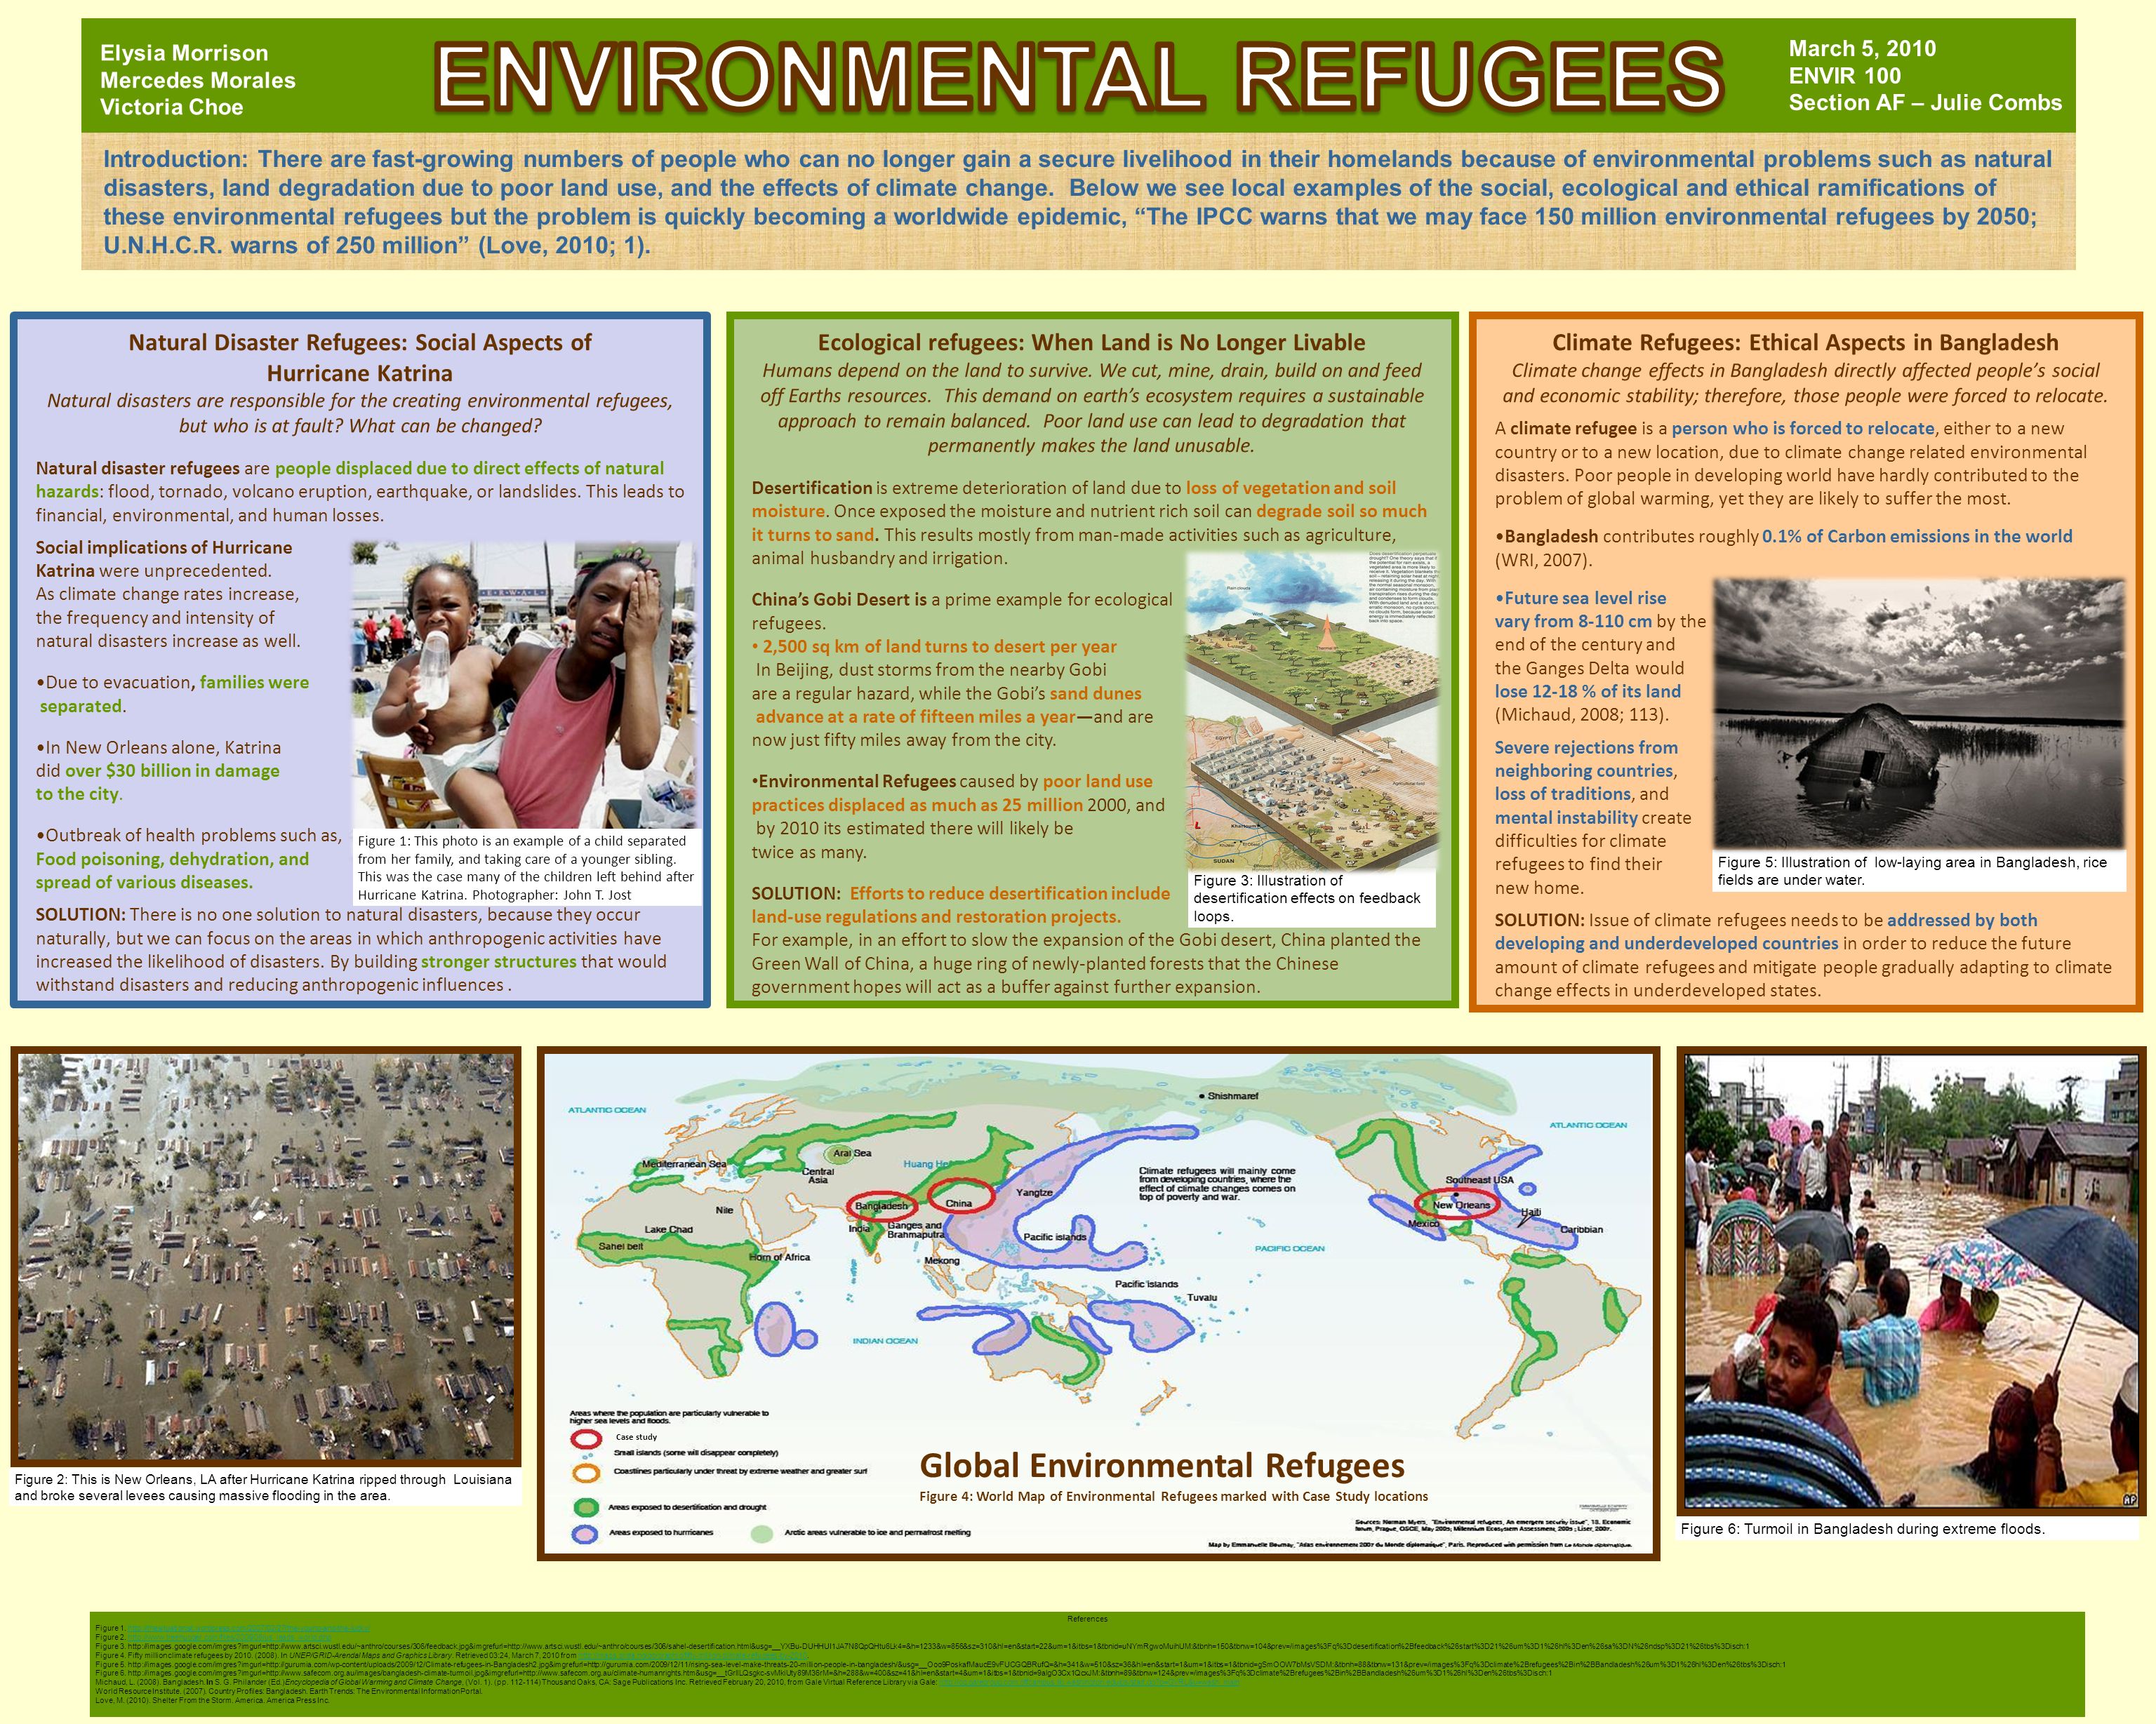Click the Aral Sea map label
Viewport: 2156px width, 1724px height.
(x=853, y=1153)
